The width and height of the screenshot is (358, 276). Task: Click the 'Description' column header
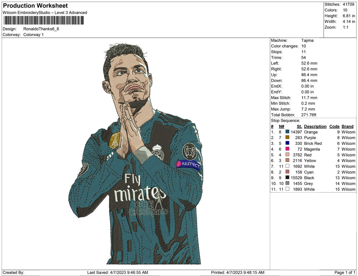tap(315, 126)
